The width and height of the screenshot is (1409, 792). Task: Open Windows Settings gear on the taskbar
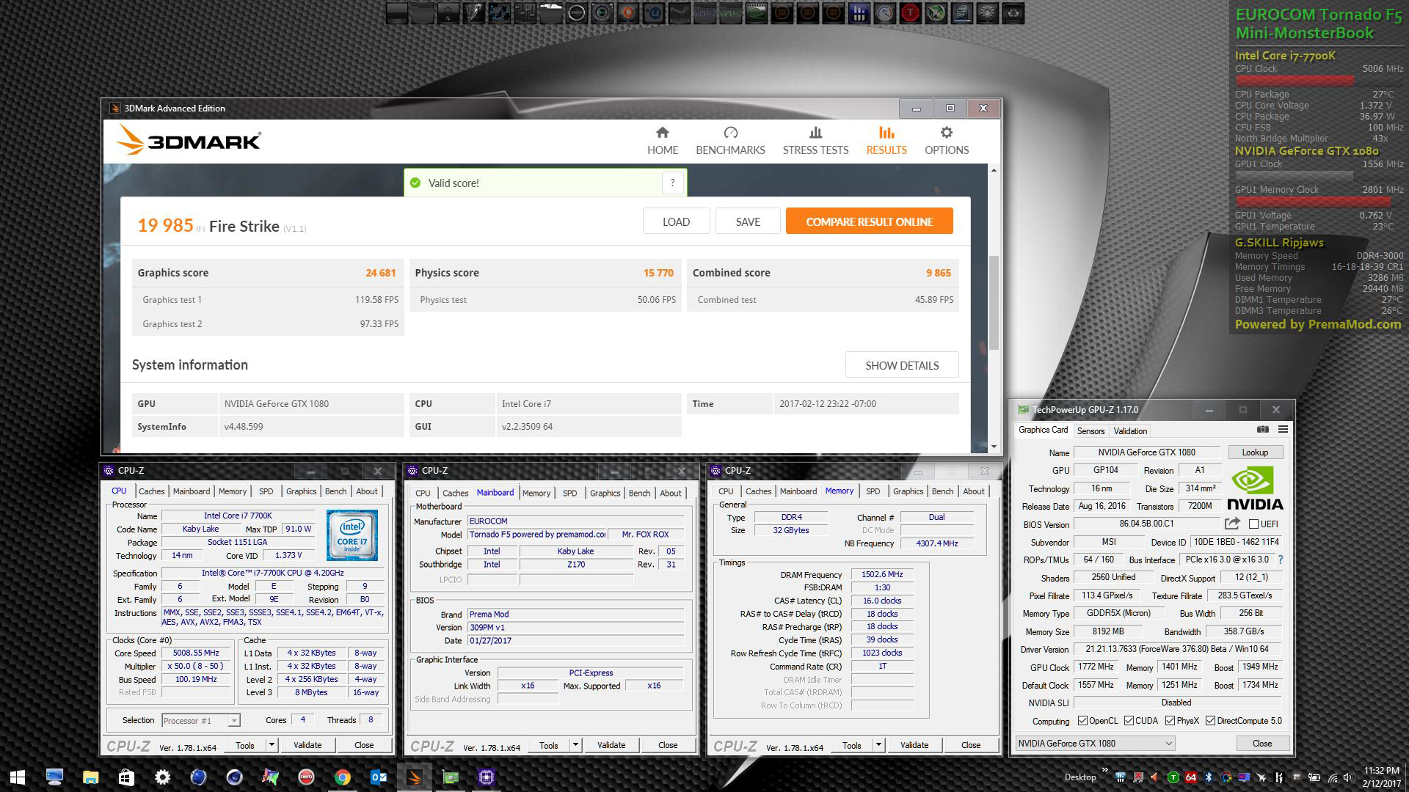(162, 777)
